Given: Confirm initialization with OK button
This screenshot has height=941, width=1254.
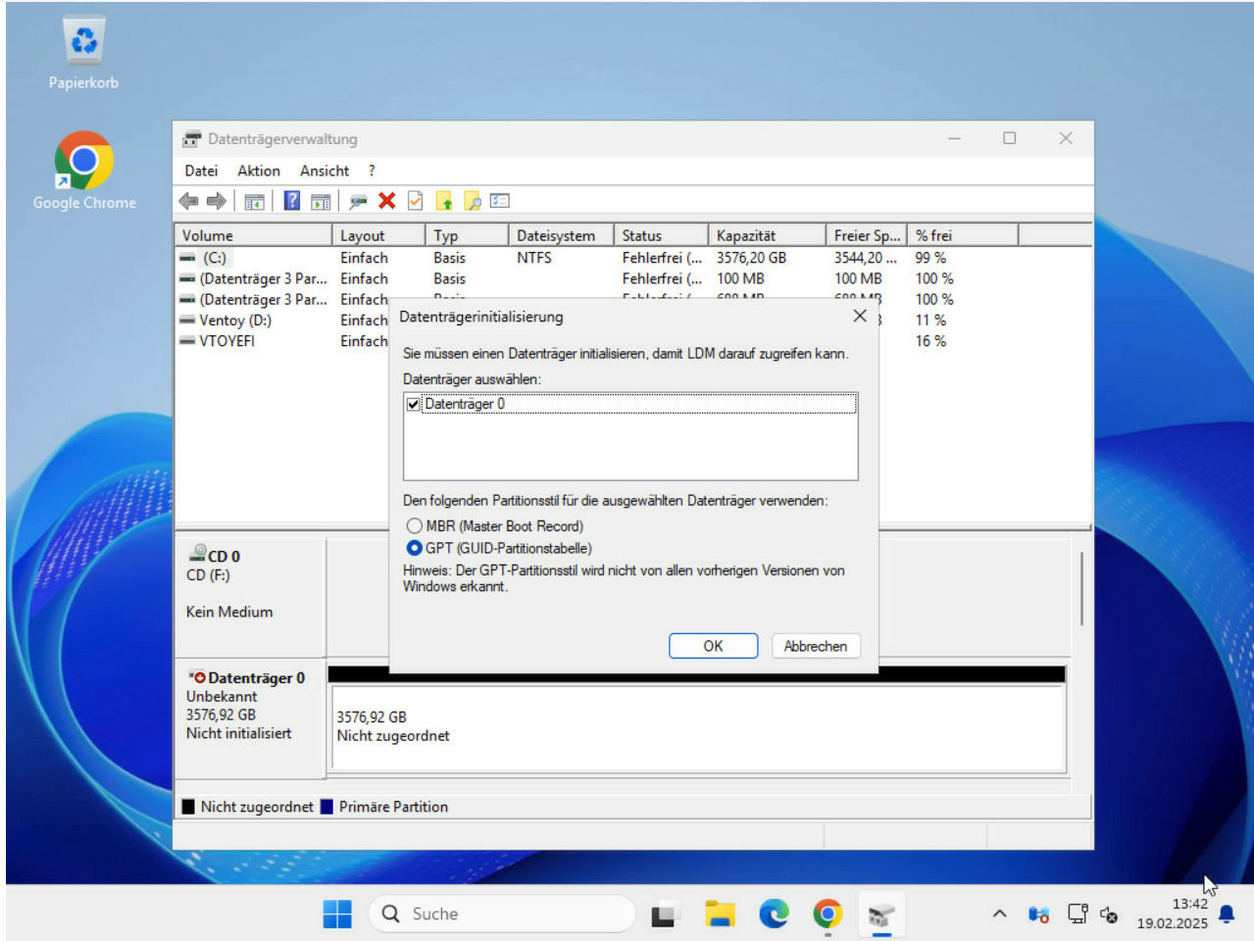Looking at the screenshot, I should point(713,646).
